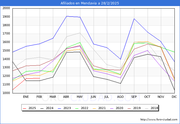Select the '2023' legend label
This screenshot has height=124, width=180.
tap(67, 108)
